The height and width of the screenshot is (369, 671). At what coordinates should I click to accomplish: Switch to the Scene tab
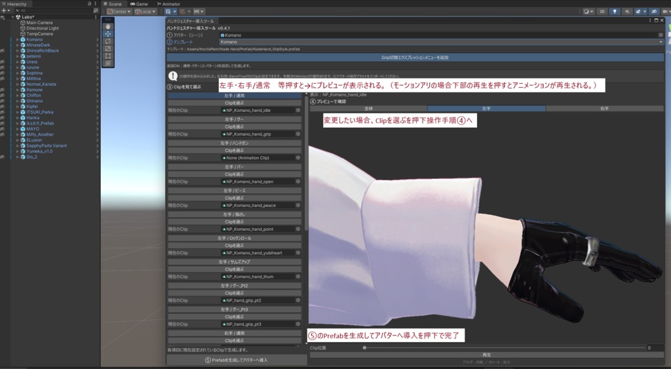[113, 4]
